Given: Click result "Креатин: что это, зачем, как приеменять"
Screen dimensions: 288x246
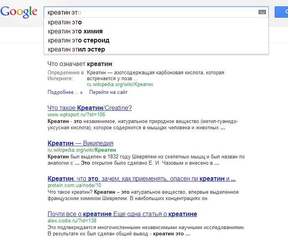Looking at the screenshot, I should pyautogui.click(x=141, y=178).
